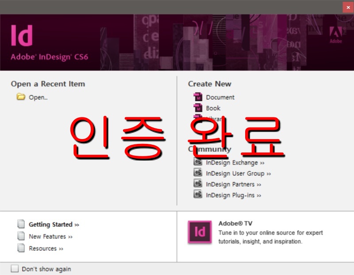
Task: Enable the Don't show again checkbox
Action: click(x=15, y=268)
